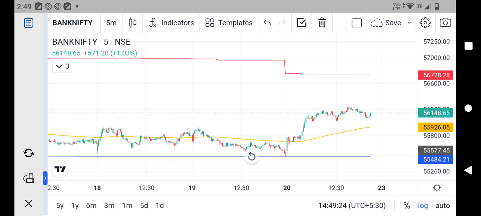The image size is (481, 216).
Task: Click the red 56728.28 price label
Action: point(436,75)
